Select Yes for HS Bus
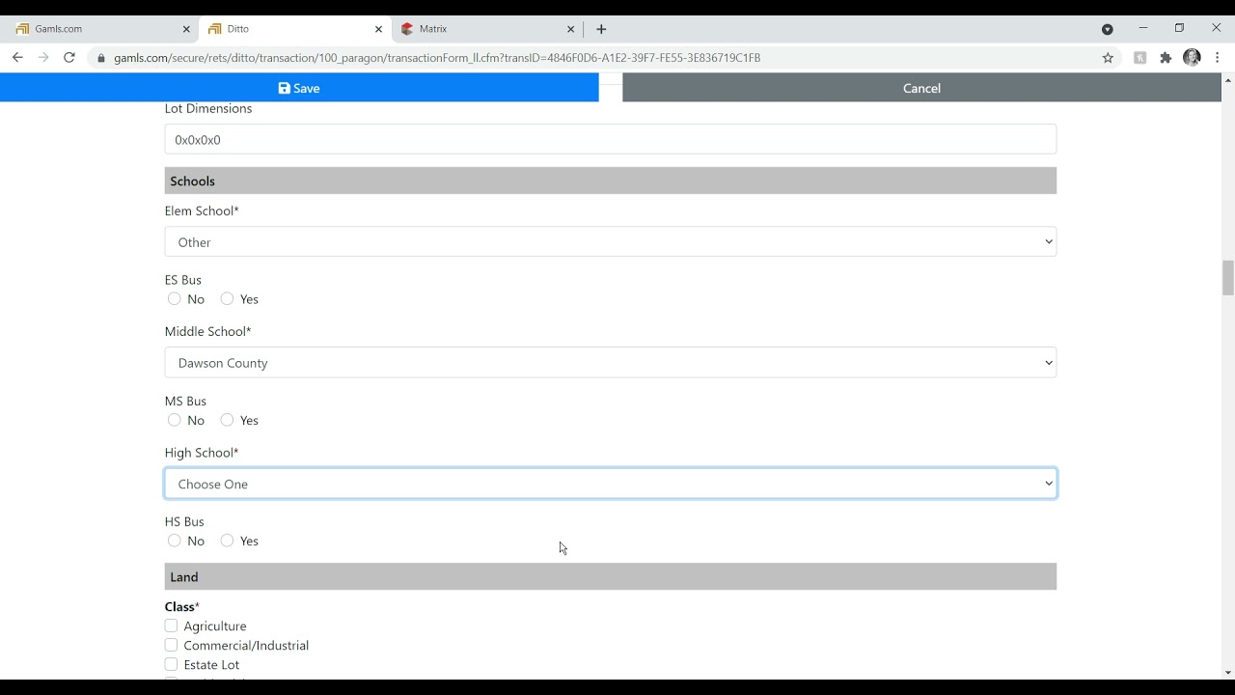Screen dimensions: 1235x695 coord(227,540)
